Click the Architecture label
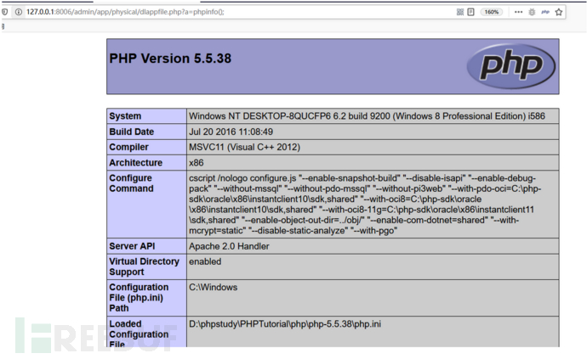The image size is (587, 359). [136, 163]
